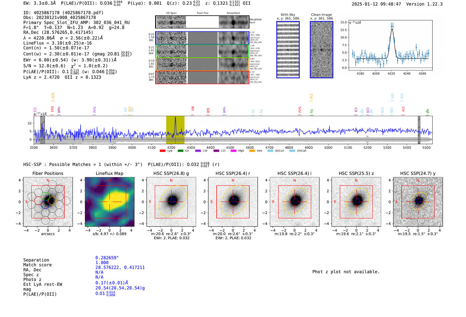This screenshot has width=466, height=317.
Task: Open the With Sky cutout image
Action: 288,50
